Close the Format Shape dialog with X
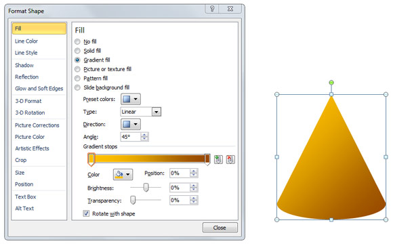 (230, 9)
